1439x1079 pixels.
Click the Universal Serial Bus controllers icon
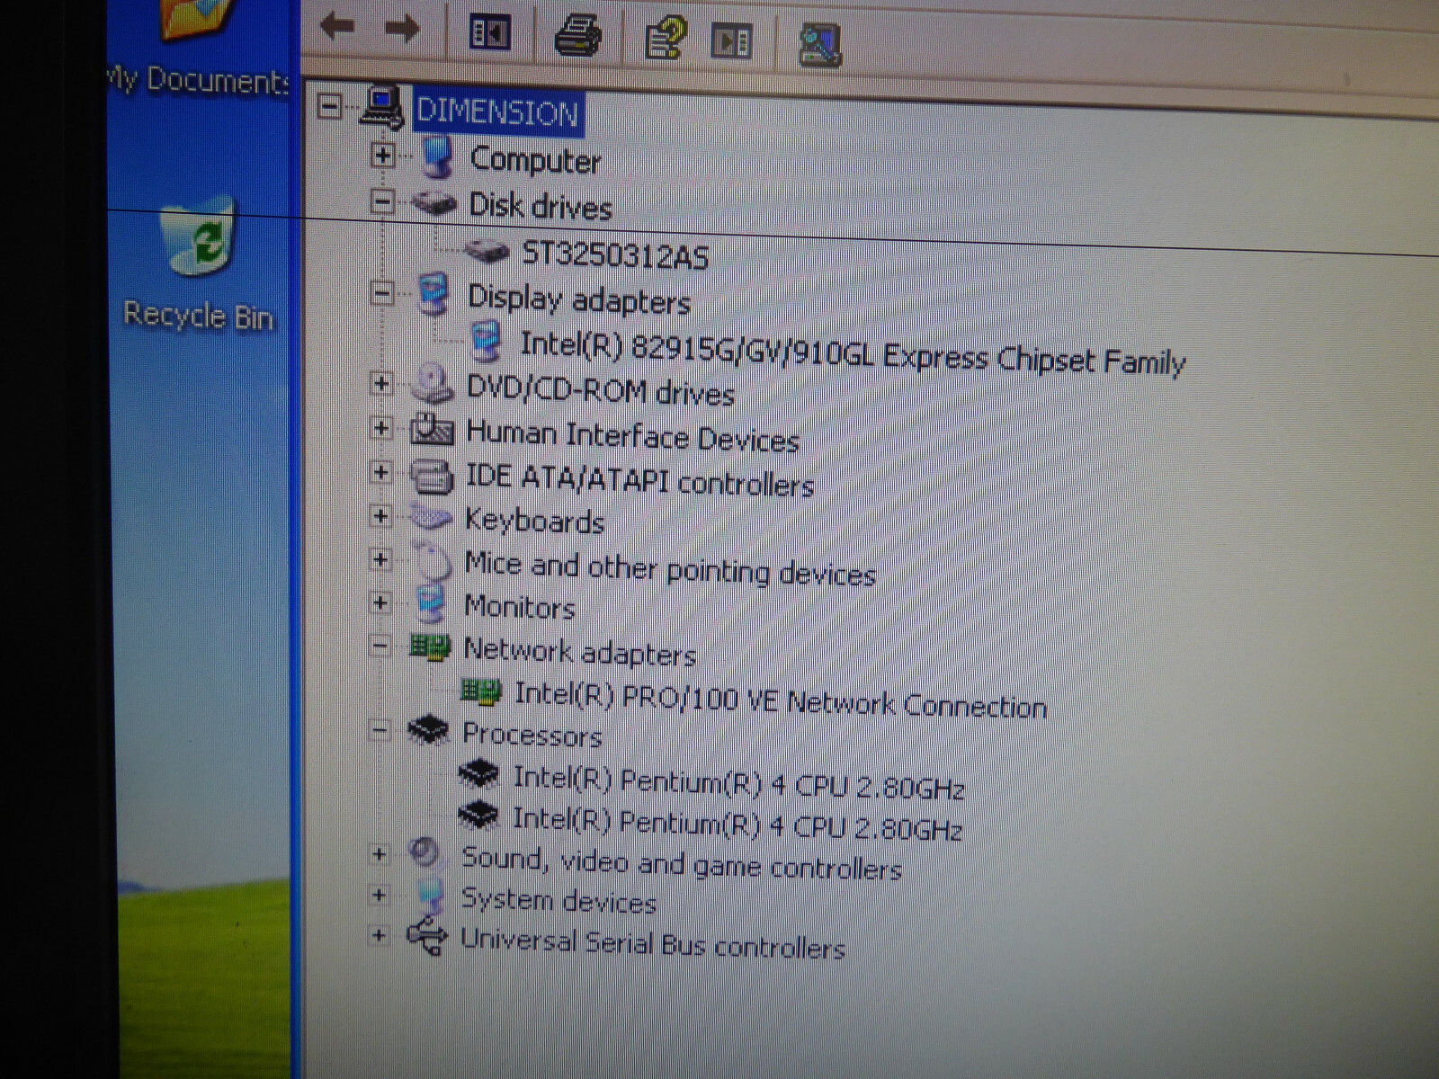tap(426, 937)
